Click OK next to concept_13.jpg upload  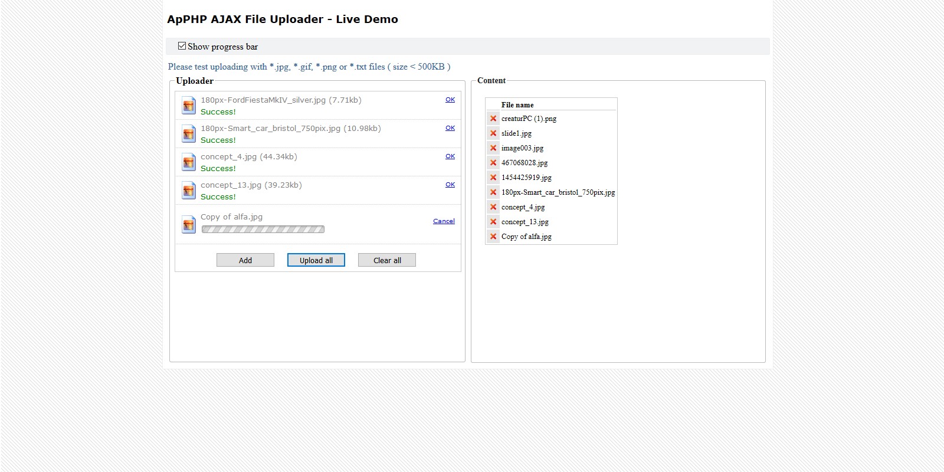[450, 185]
